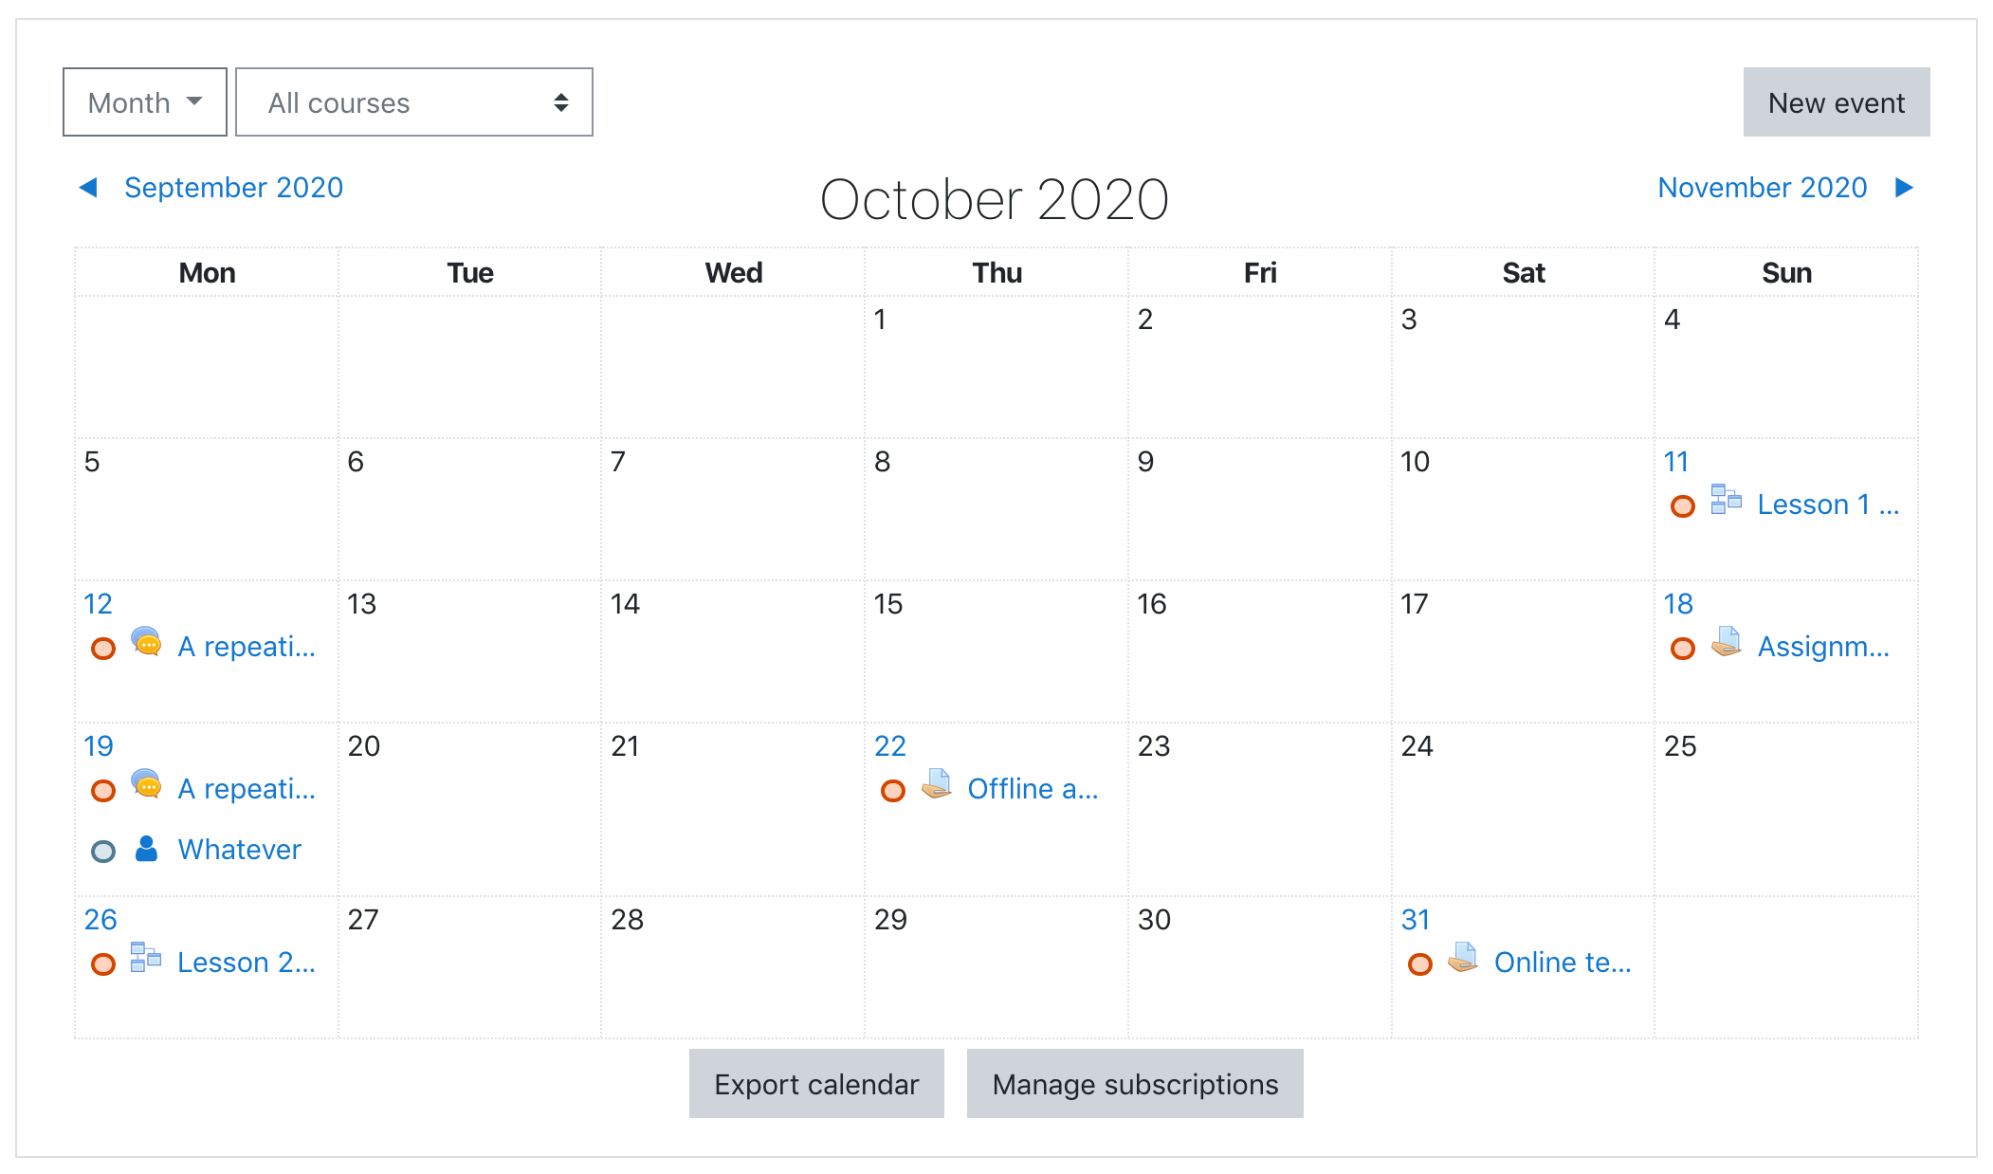Go to previous month with left arrow

tap(88, 188)
